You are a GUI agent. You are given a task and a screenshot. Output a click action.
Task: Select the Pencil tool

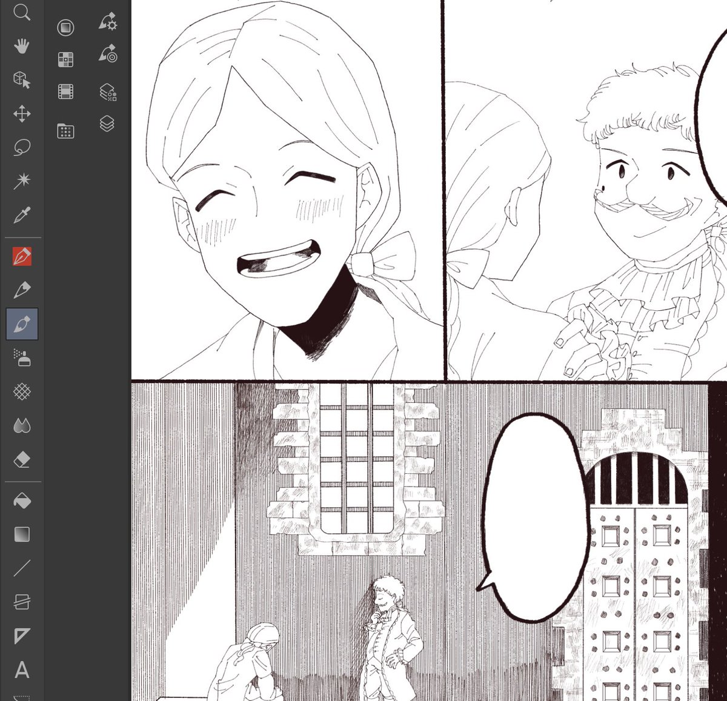coord(22,290)
